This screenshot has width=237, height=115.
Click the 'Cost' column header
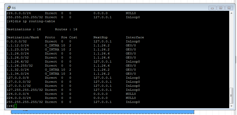coord(73,37)
